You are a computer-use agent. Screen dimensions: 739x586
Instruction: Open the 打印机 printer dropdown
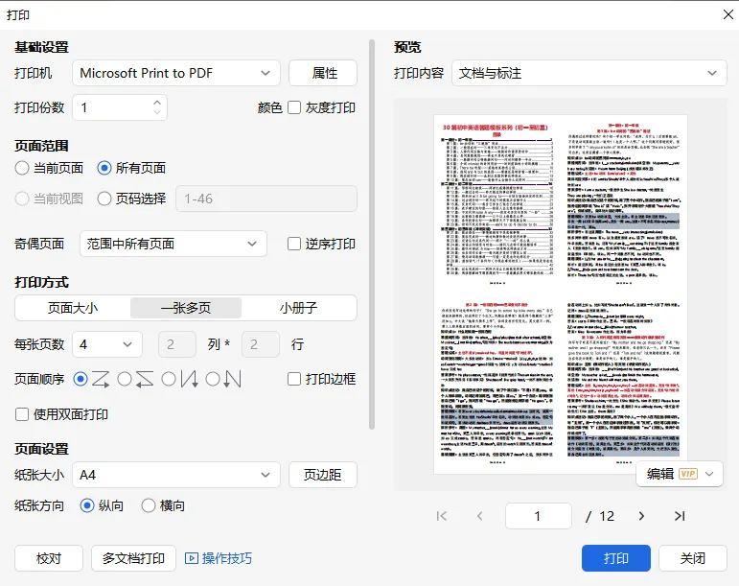(176, 73)
